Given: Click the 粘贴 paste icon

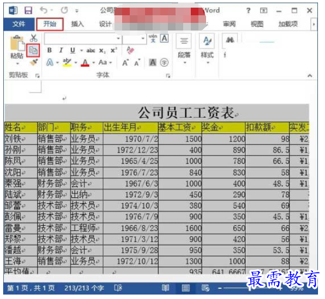Looking at the screenshot, I should coord(17,43).
